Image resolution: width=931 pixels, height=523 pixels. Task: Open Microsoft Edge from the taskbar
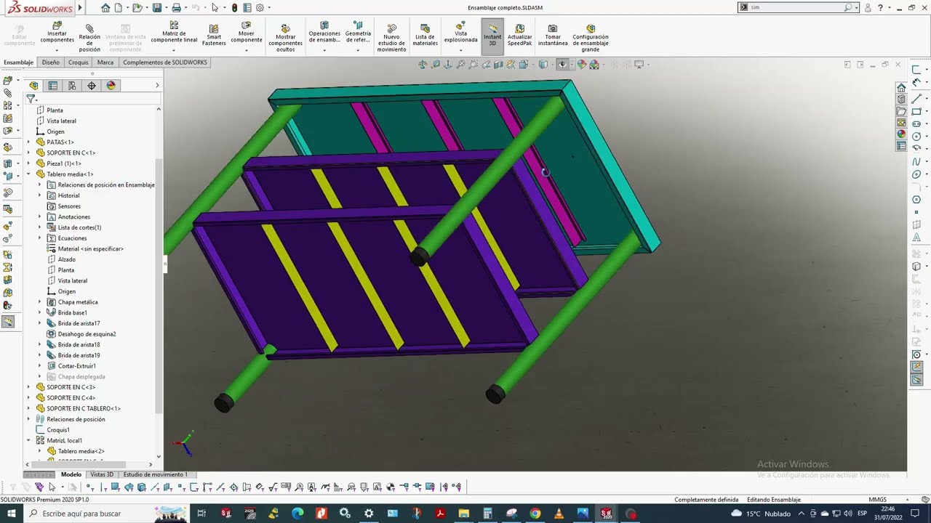[x=297, y=514]
